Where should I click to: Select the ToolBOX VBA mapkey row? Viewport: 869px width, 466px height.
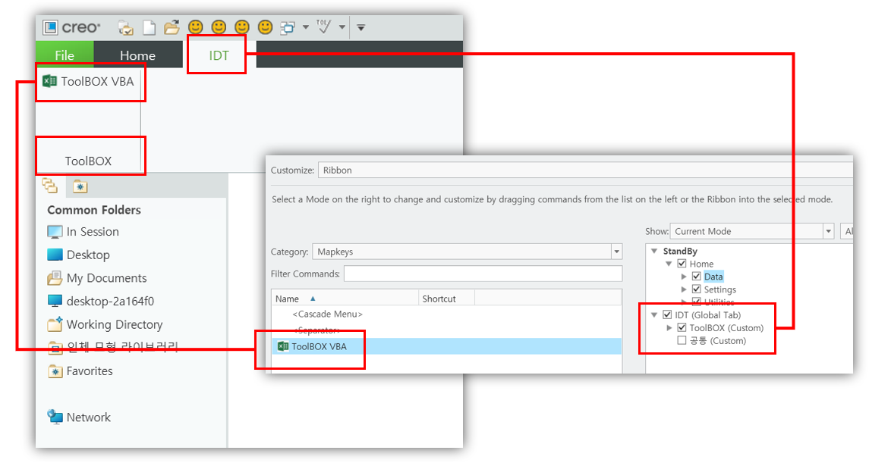point(447,346)
